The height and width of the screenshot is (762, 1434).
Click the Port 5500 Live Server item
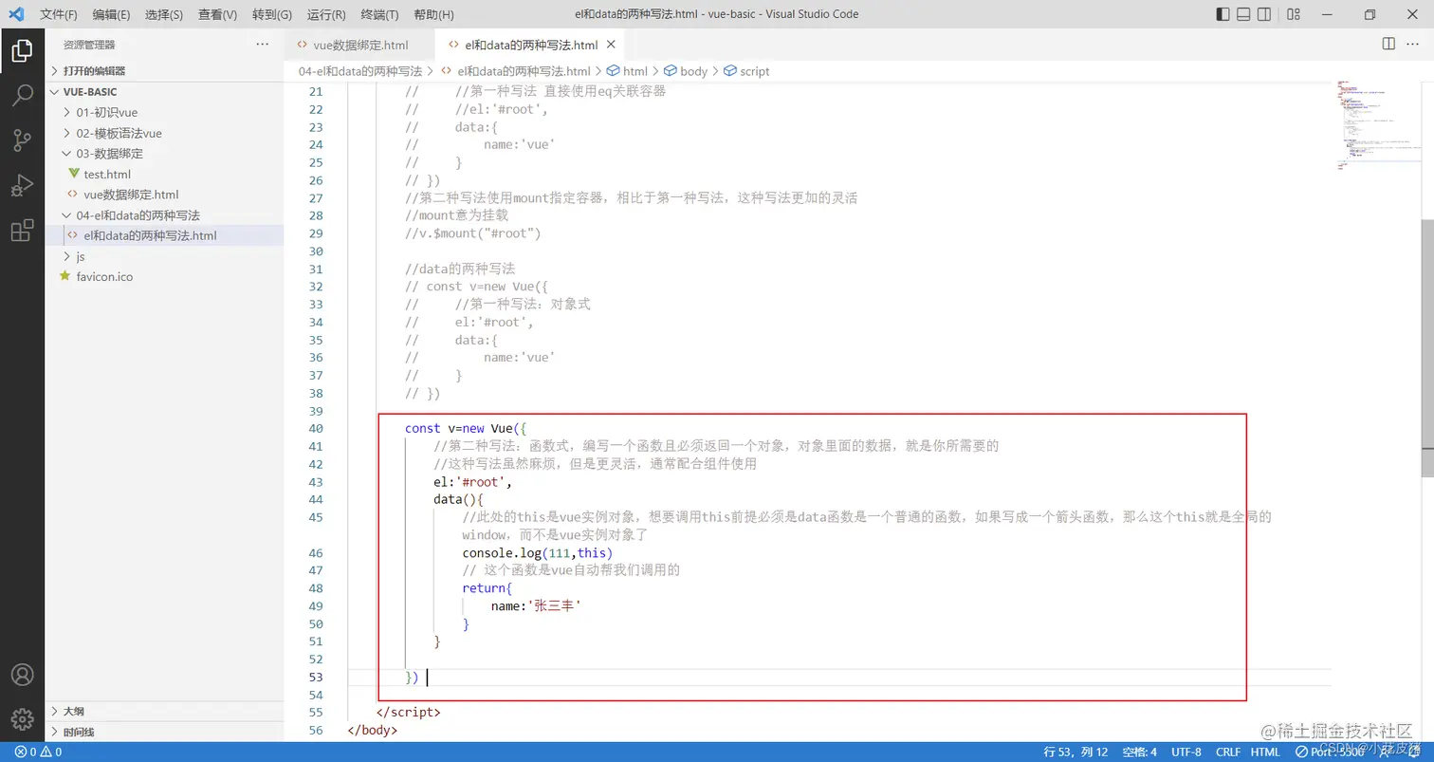click(x=1328, y=752)
